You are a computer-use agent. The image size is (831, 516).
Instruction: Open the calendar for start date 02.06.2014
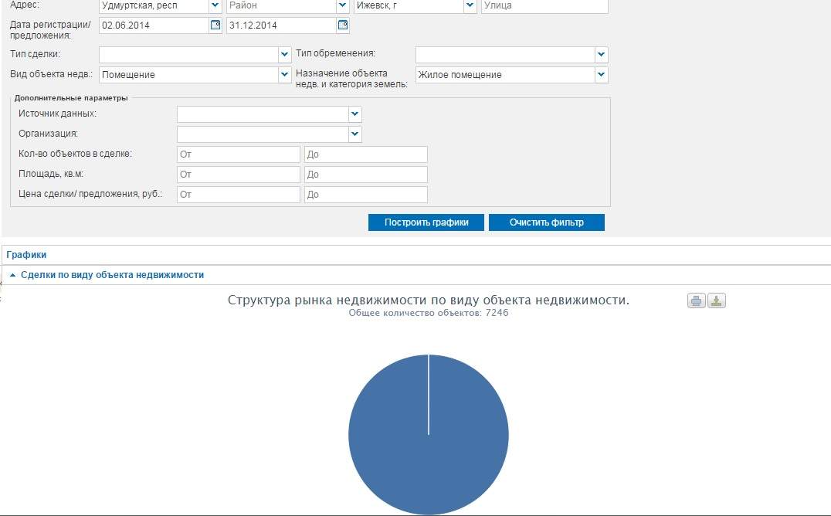coord(215,25)
